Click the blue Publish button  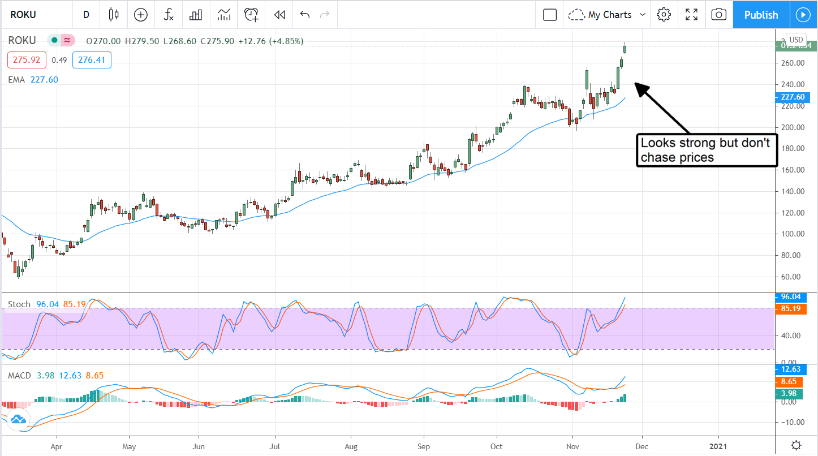coord(761,15)
